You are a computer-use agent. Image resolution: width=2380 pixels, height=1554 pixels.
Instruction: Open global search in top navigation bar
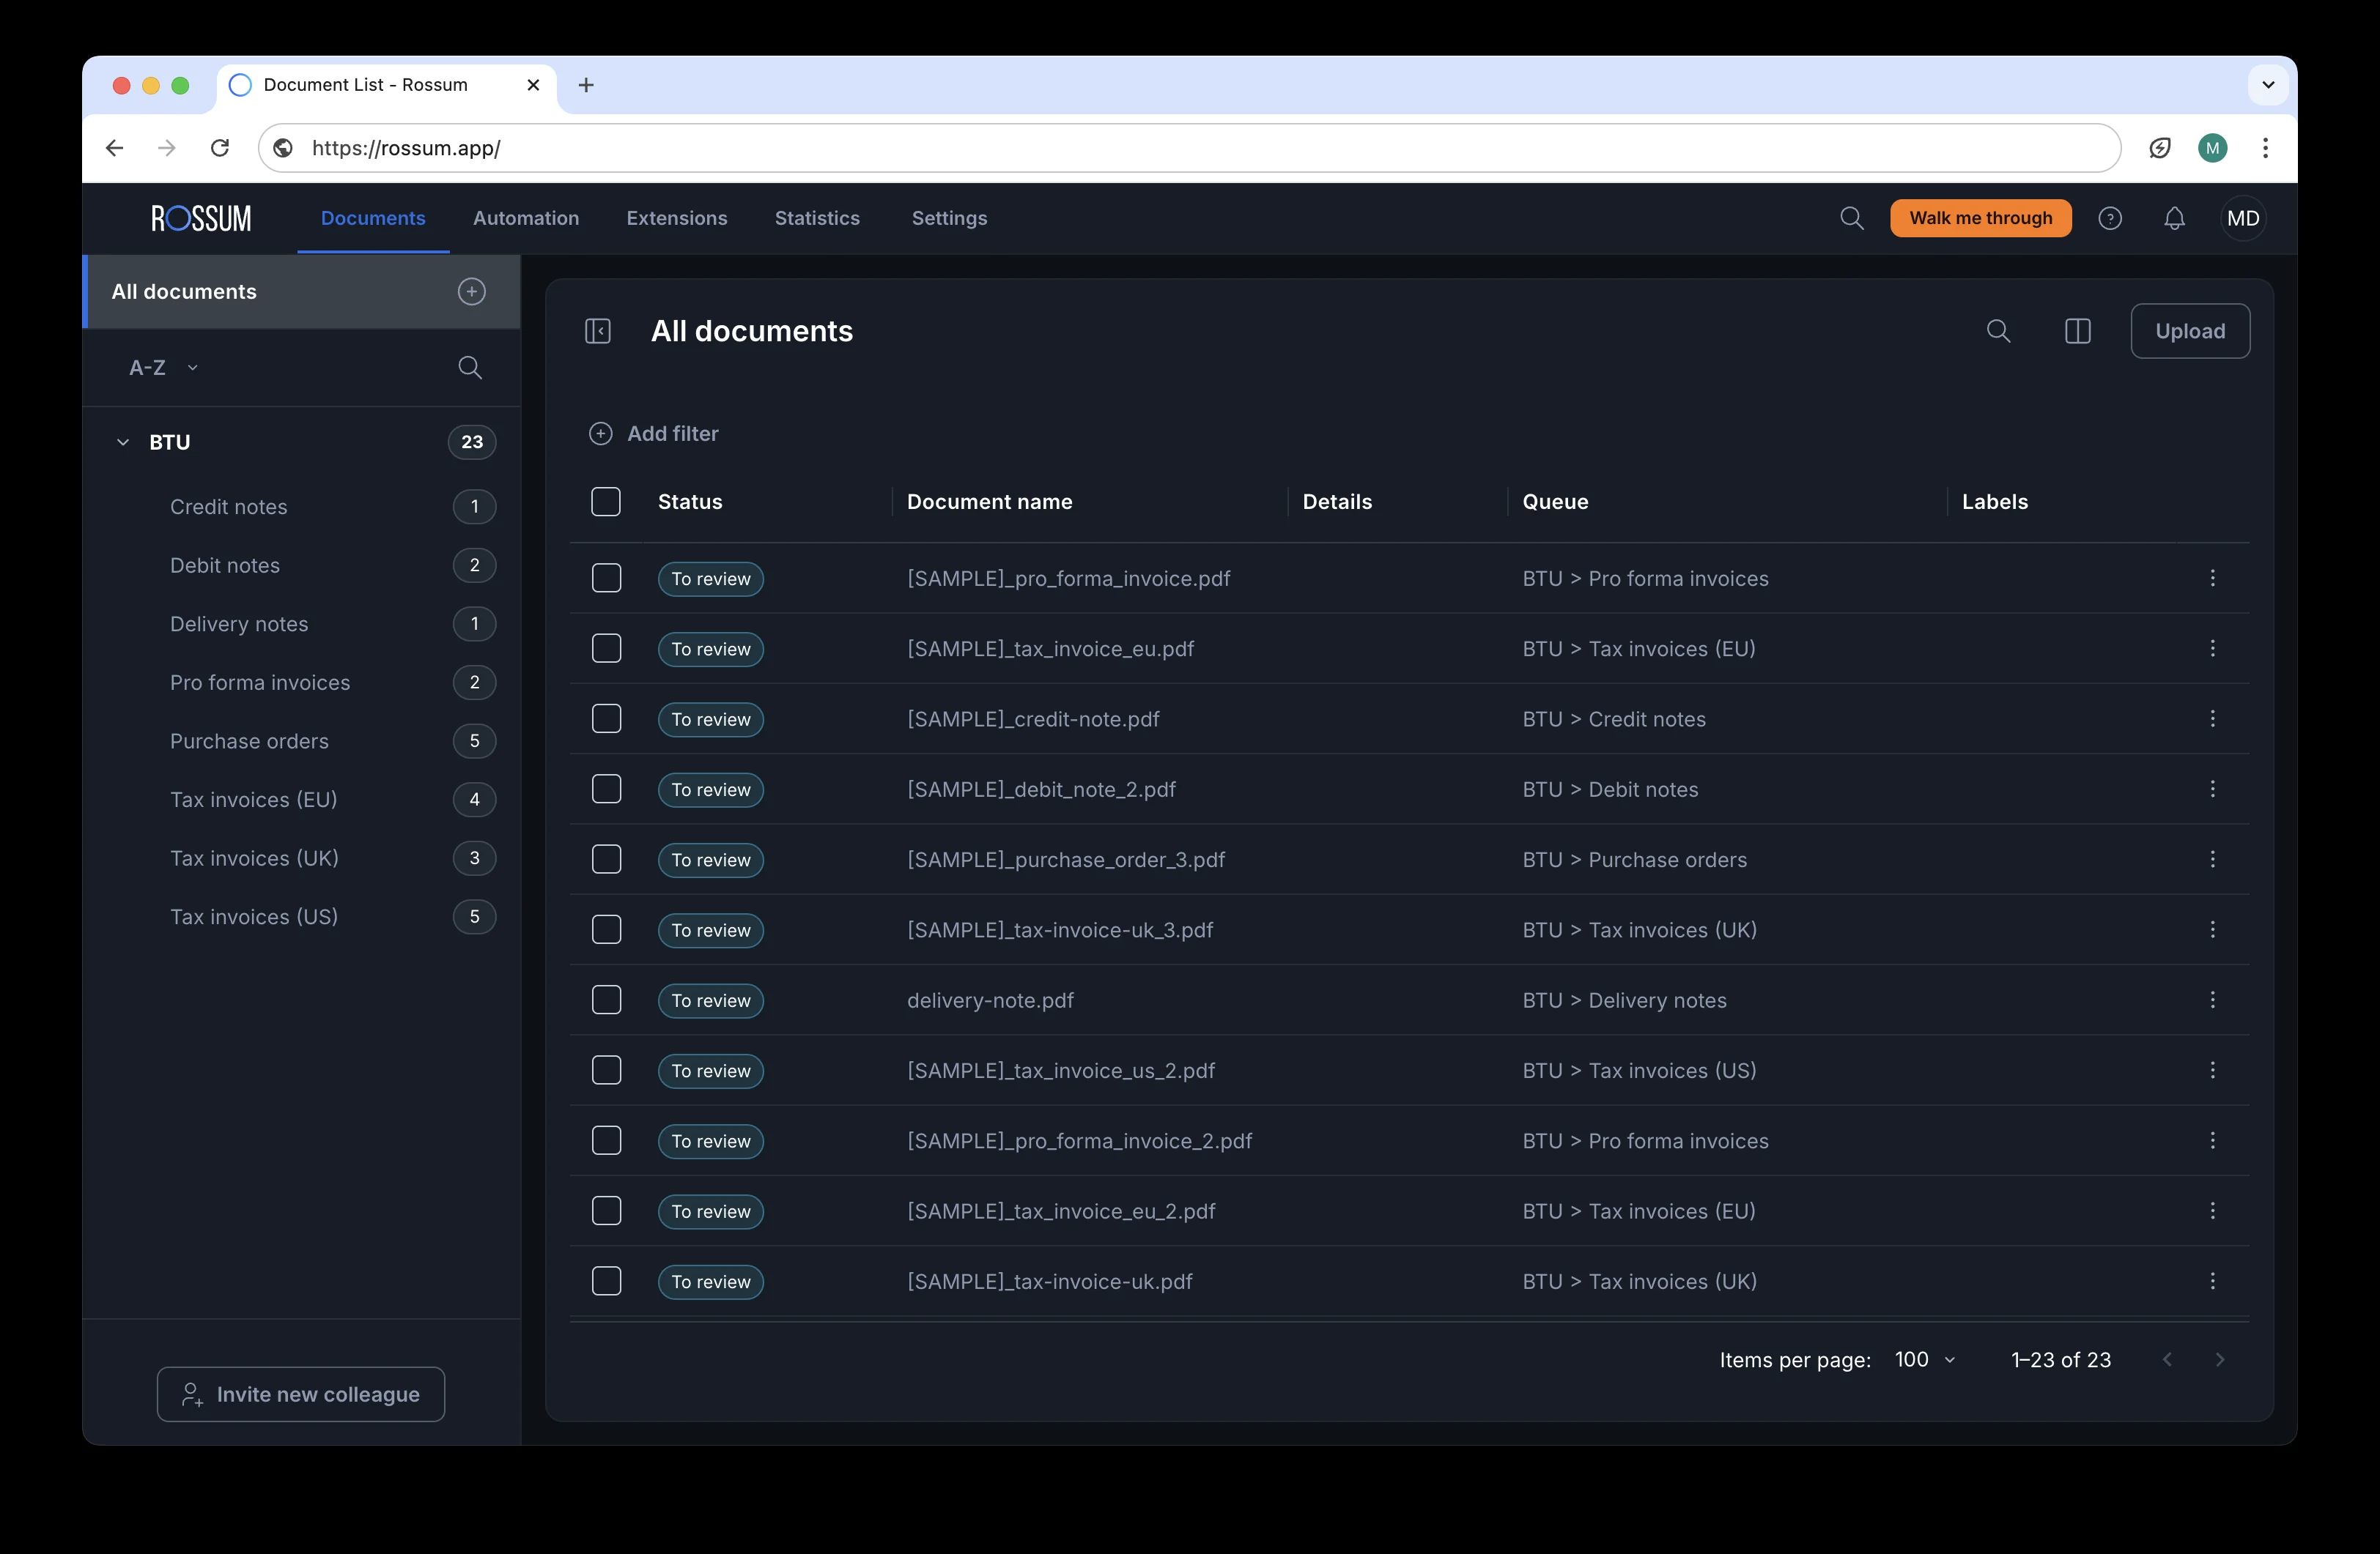1851,218
